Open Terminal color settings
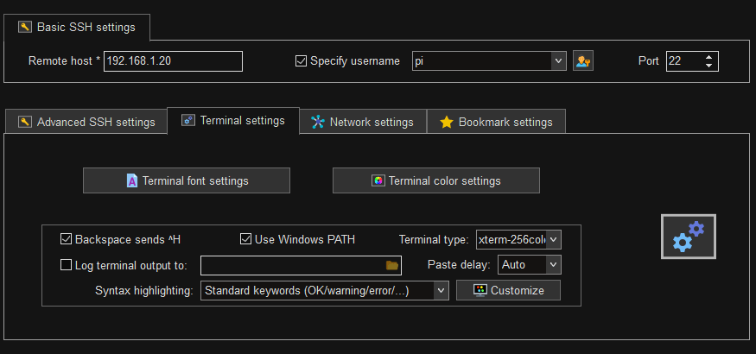Viewport: 756px width, 354px height. (436, 180)
